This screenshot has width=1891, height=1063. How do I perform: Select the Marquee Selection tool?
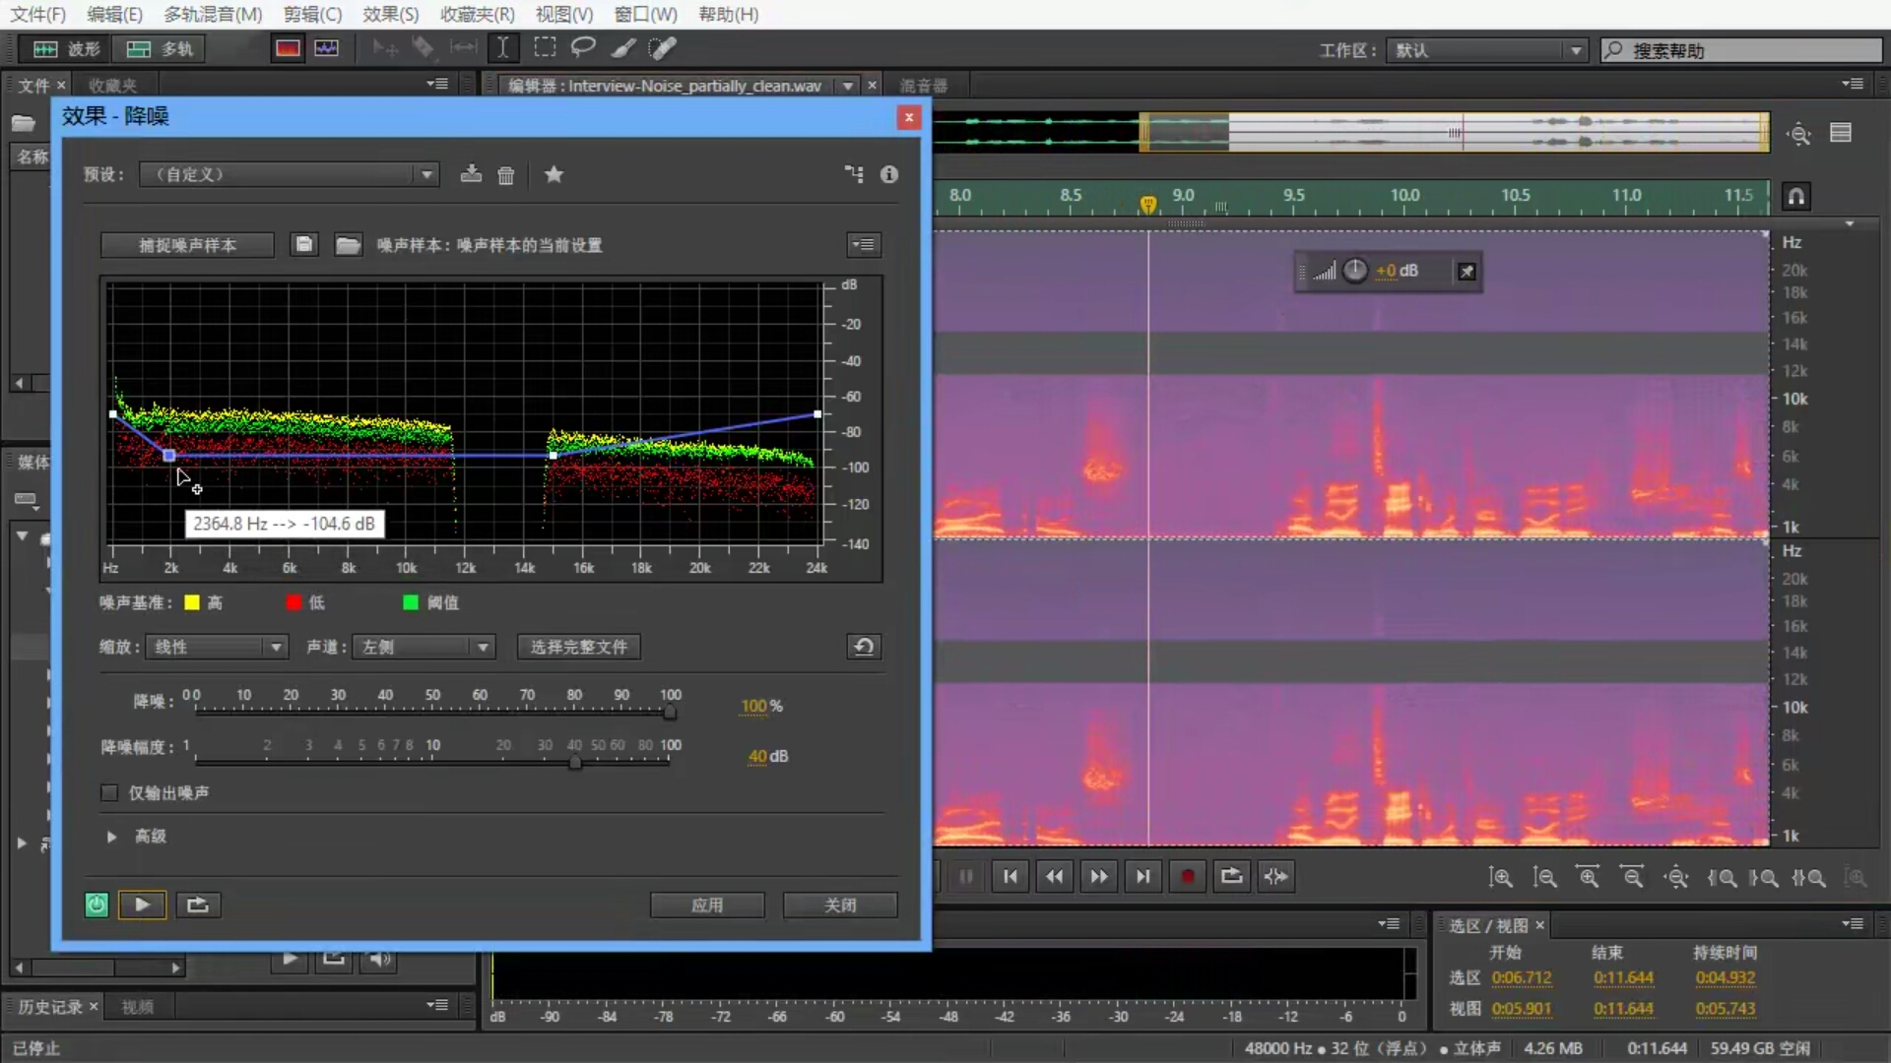(x=544, y=47)
